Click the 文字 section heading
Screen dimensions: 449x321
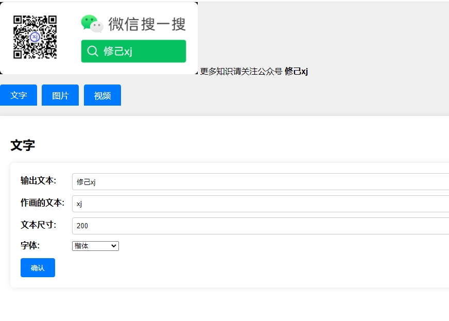coord(23,145)
